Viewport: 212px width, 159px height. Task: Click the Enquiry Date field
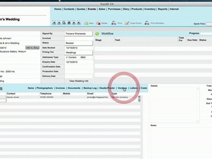(79, 62)
